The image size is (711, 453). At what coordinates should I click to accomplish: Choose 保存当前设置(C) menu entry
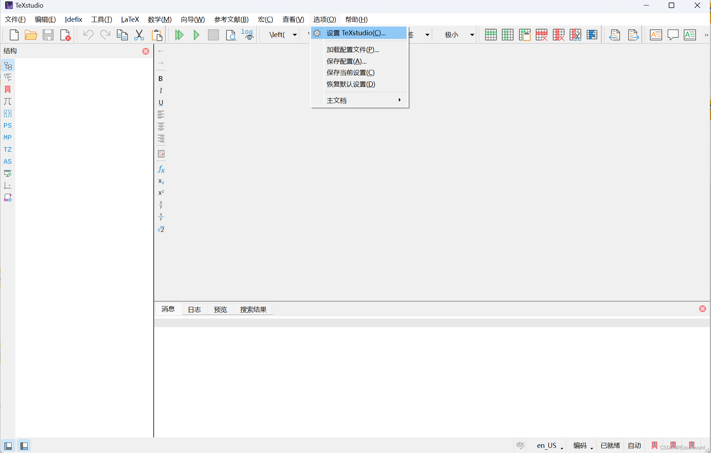pos(359,72)
